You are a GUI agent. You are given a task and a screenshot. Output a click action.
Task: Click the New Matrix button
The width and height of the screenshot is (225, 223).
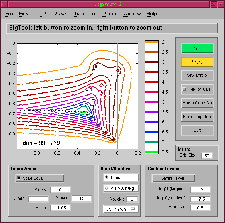click(197, 75)
